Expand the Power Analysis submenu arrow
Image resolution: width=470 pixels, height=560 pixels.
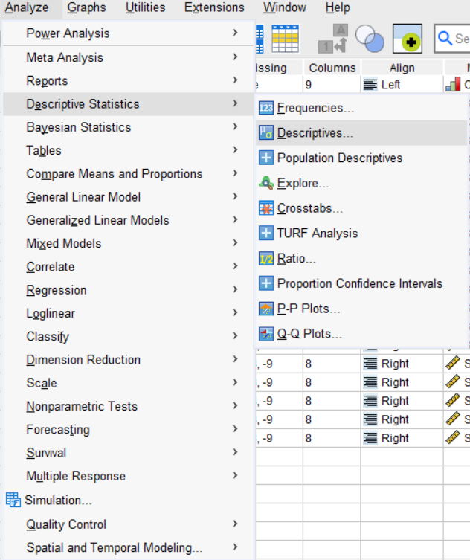tap(235, 33)
